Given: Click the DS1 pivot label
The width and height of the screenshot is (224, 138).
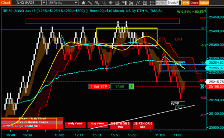Looking at the screenshot, I should click(178, 108).
